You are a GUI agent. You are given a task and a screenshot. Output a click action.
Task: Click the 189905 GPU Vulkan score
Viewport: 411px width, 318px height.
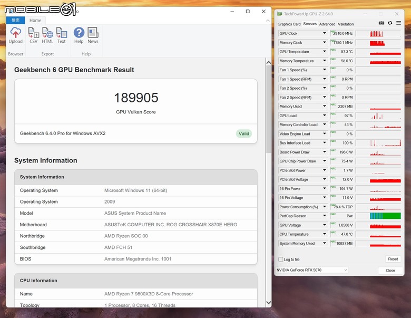coord(136,98)
